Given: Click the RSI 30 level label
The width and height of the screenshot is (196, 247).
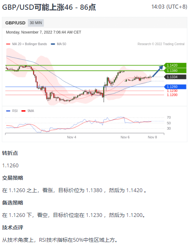Looking at the screenshot, I should pyautogui.click(x=169, y=128).
